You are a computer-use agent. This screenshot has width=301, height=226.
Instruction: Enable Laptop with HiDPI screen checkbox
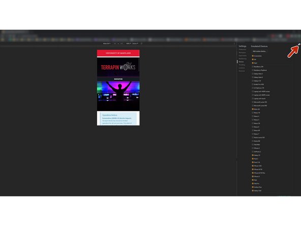(253, 92)
